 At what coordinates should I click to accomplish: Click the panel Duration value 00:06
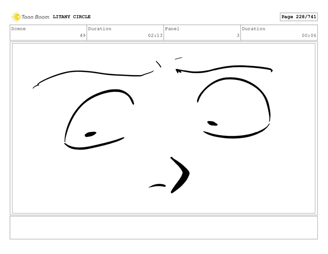coord(309,35)
